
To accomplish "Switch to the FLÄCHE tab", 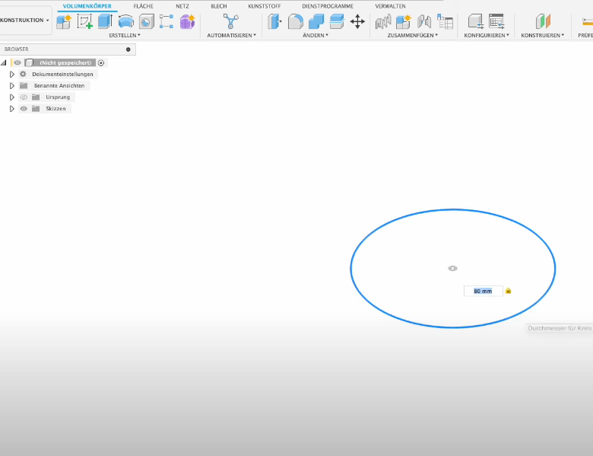I will pyautogui.click(x=144, y=6).
